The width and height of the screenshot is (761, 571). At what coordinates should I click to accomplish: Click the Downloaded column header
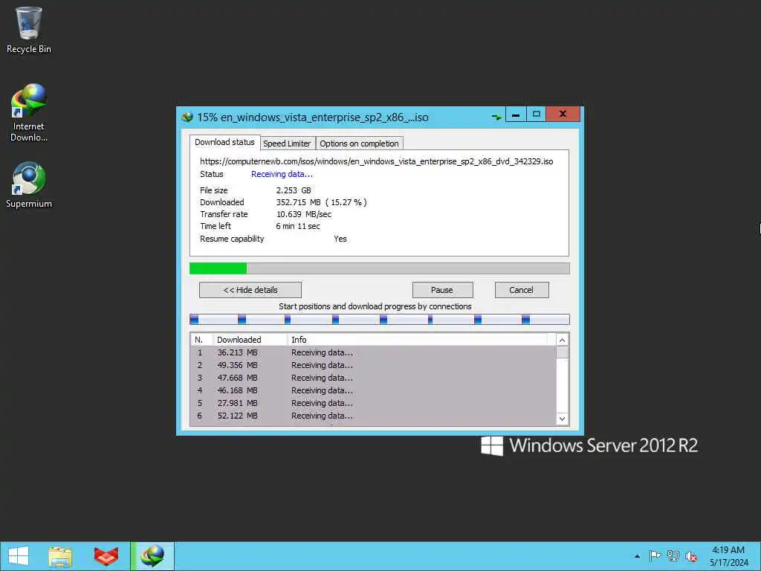[250, 340]
